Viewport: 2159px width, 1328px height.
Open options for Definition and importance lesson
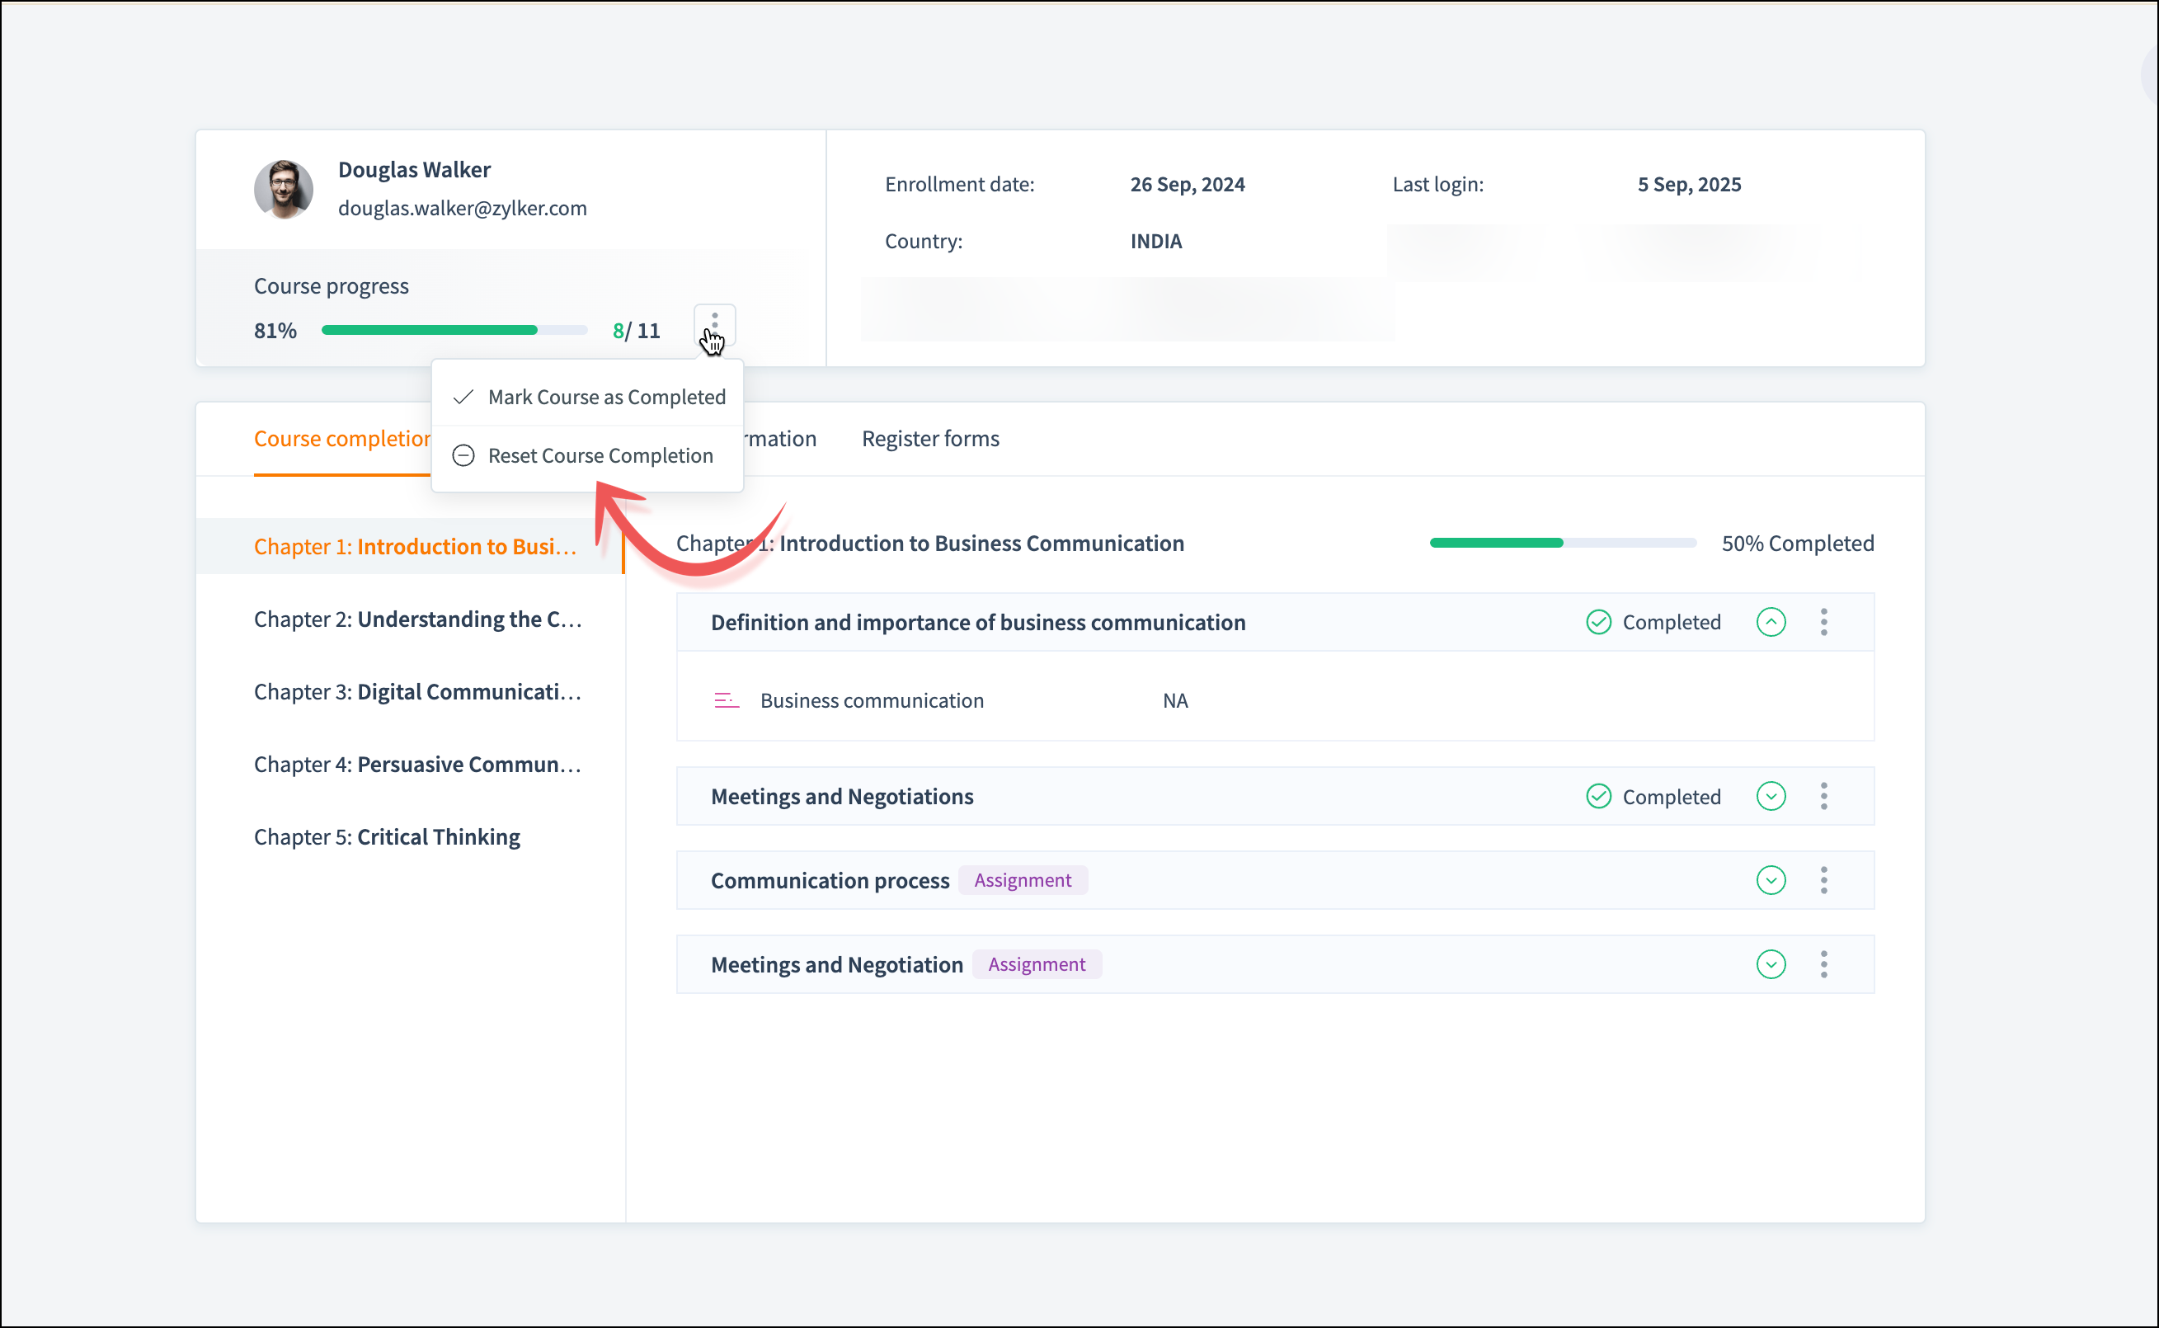pyautogui.click(x=1823, y=622)
